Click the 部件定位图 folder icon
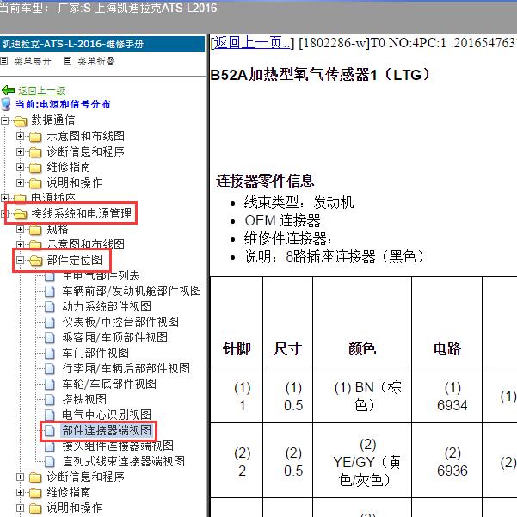 pos(35,261)
